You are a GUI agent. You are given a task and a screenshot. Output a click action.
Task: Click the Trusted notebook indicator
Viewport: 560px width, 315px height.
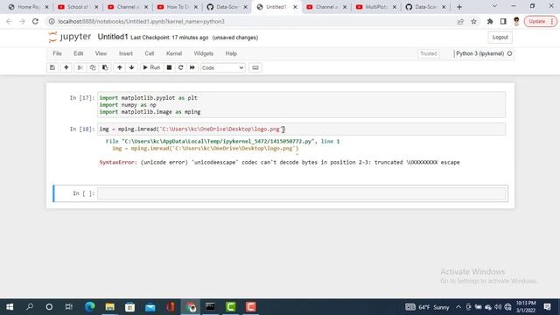tap(428, 53)
